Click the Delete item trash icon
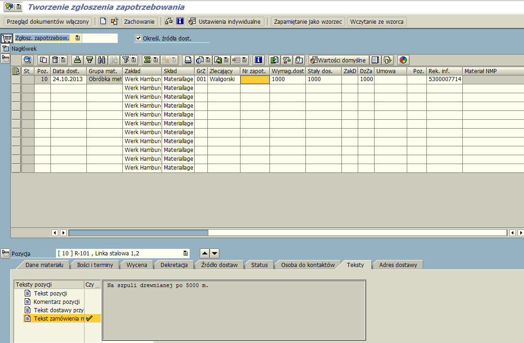 [x=55, y=60]
